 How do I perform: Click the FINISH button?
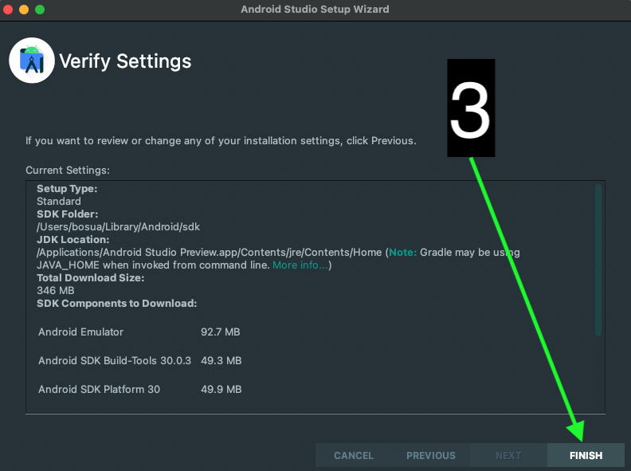[x=586, y=455]
